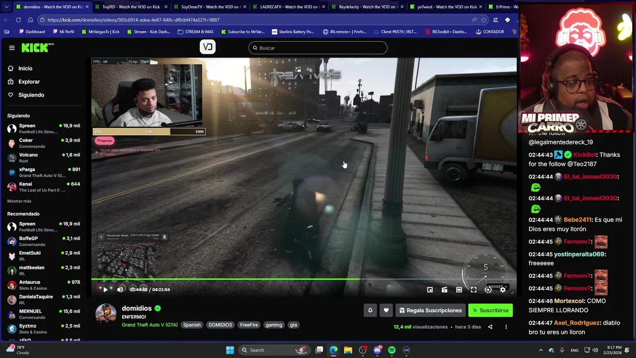The height and width of the screenshot is (358, 636).
Task: Open DanielaTaquire recommended channel
Action: click(x=44, y=299)
